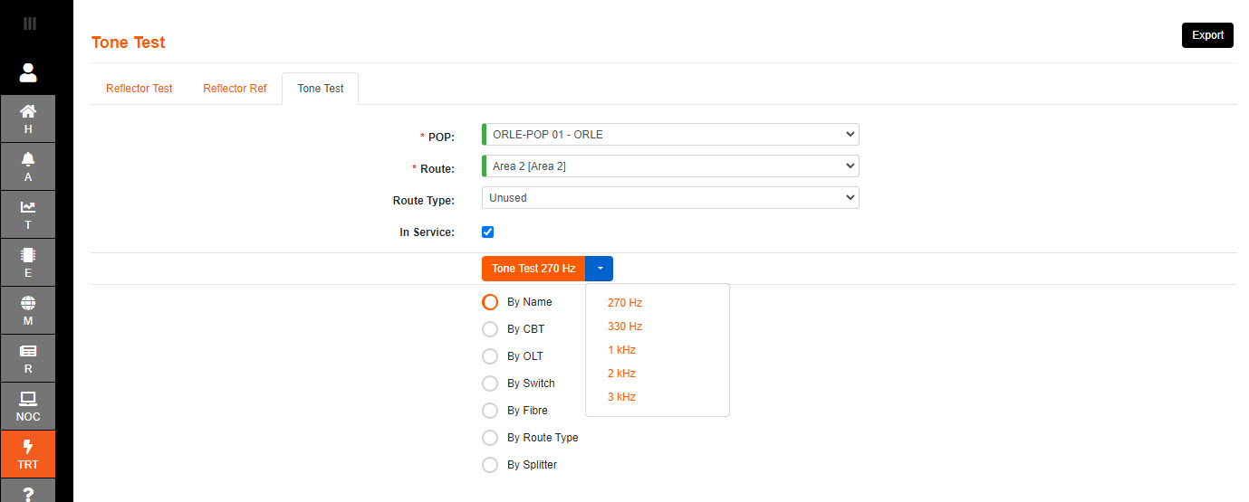Open the user profile icon in sidebar
Viewport: 1249px width, 502px height.
pos(28,72)
